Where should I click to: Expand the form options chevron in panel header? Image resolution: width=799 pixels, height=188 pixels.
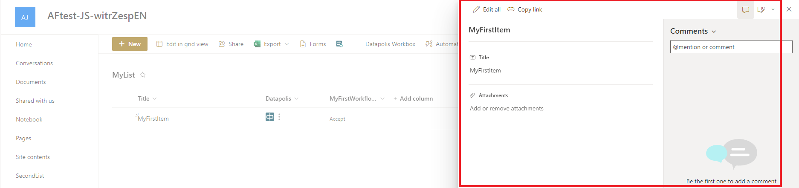pos(773,9)
